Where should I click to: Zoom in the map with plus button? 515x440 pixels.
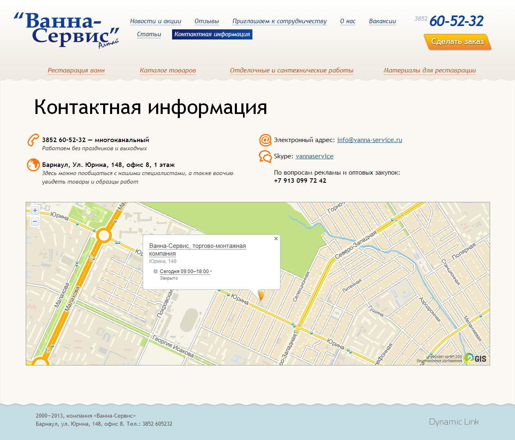[35, 210]
